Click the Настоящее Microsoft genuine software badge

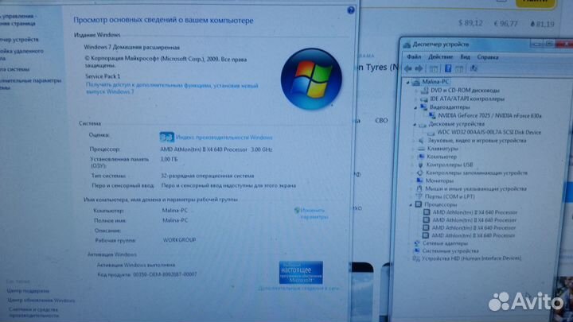coord(301,273)
